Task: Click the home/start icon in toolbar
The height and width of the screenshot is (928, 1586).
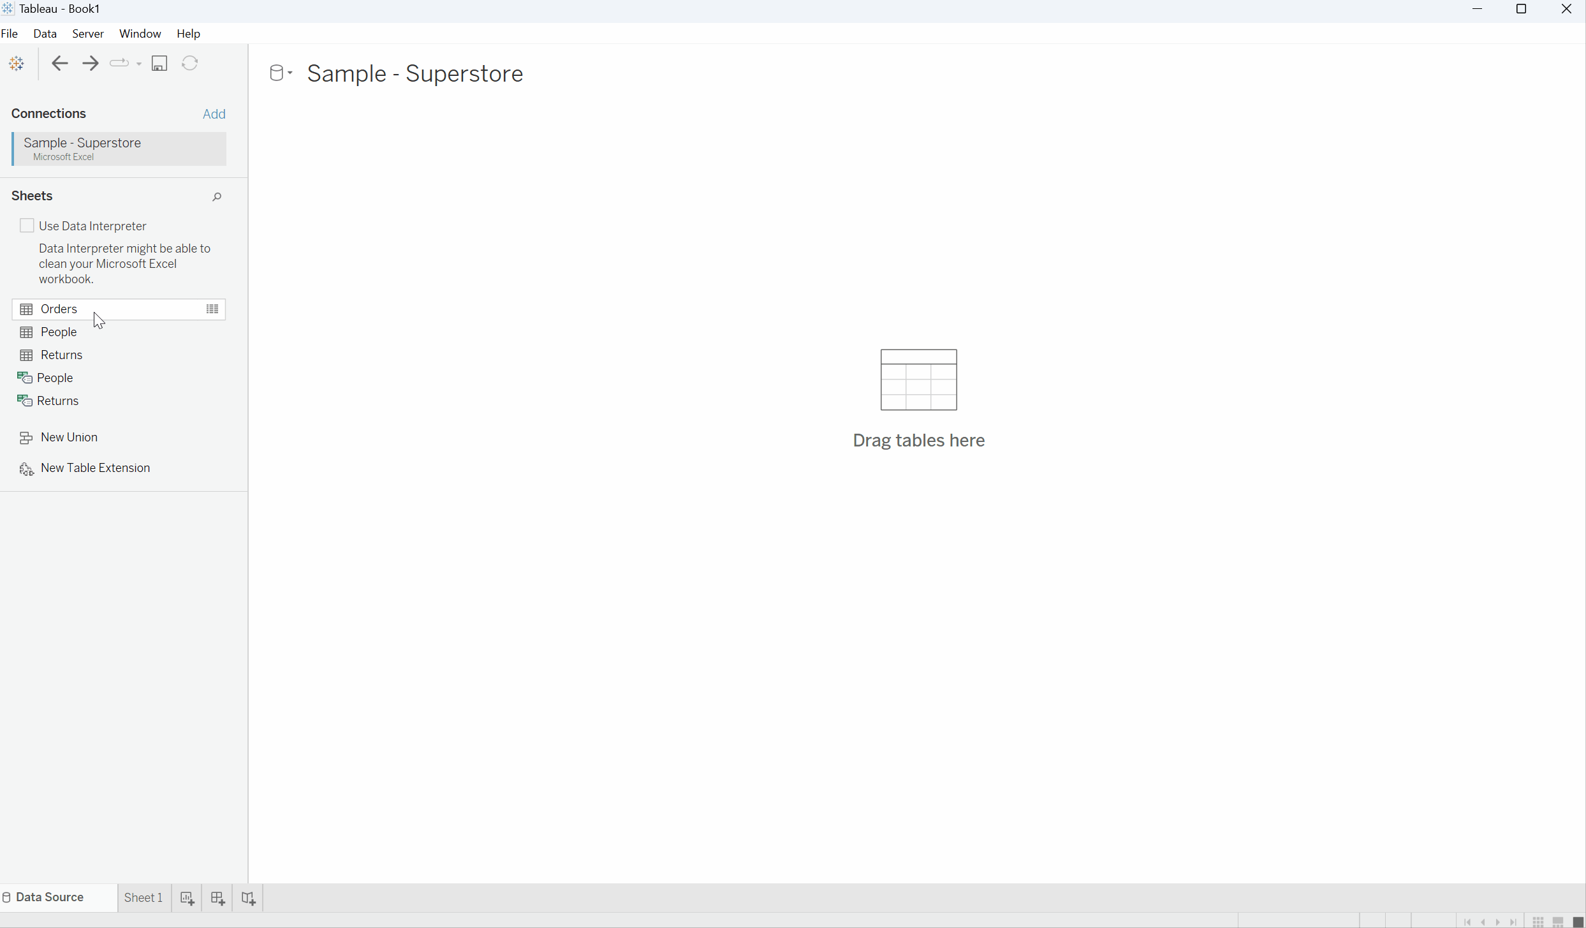Action: point(17,63)
